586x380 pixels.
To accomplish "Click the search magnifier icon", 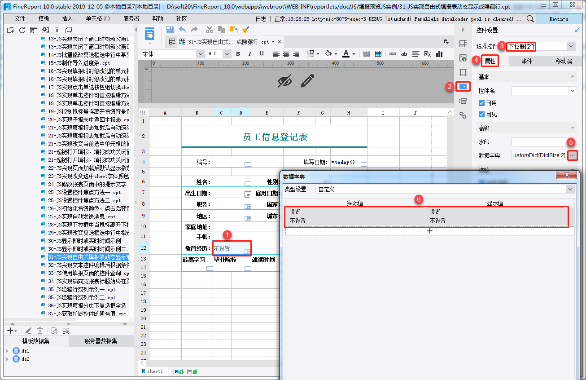I will pos(530,19).
